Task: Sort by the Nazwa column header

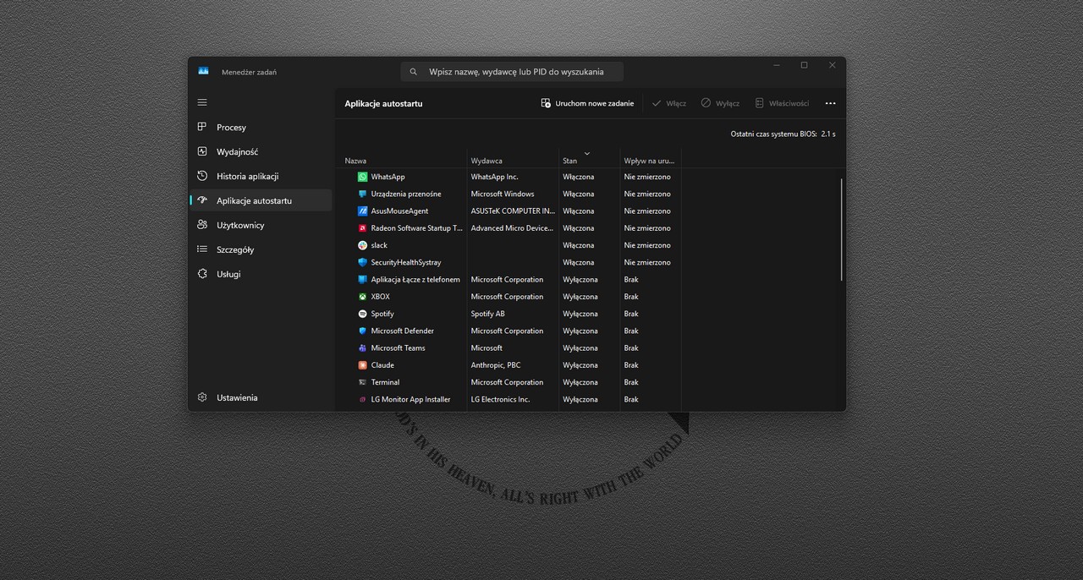Action: pos(404,160)
